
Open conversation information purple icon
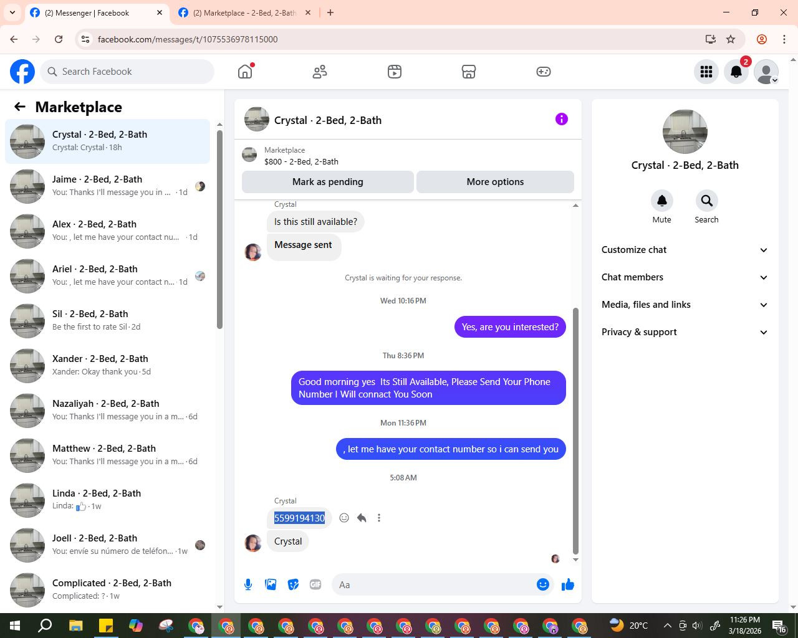pos(562,119)
